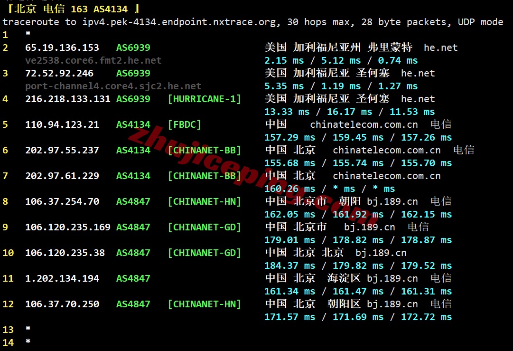The height and width of the screenshot is (351, 513).
Task: Click the IP address 65.19.136.153
Action: [x=62, y=48]
